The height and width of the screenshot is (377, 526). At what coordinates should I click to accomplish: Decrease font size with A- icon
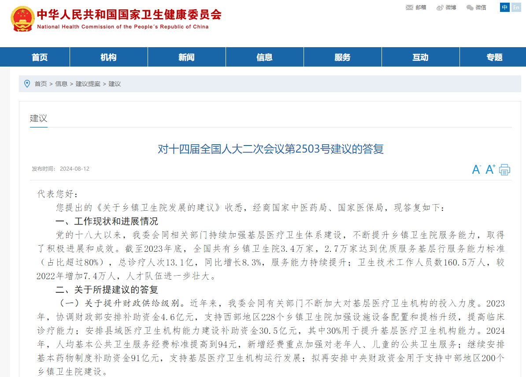(476, 170)
